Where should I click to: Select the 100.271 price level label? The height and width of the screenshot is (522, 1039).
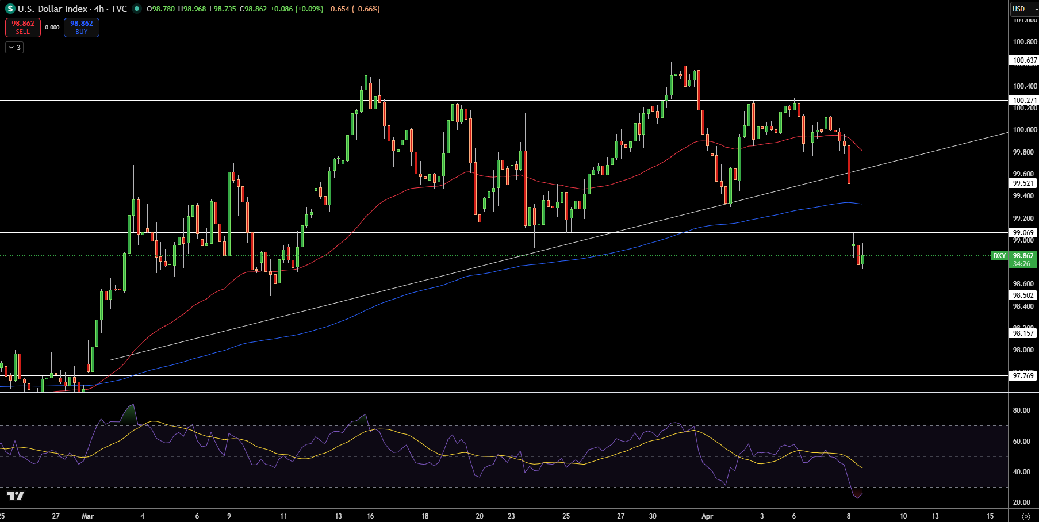click(x=1023, y=100)
